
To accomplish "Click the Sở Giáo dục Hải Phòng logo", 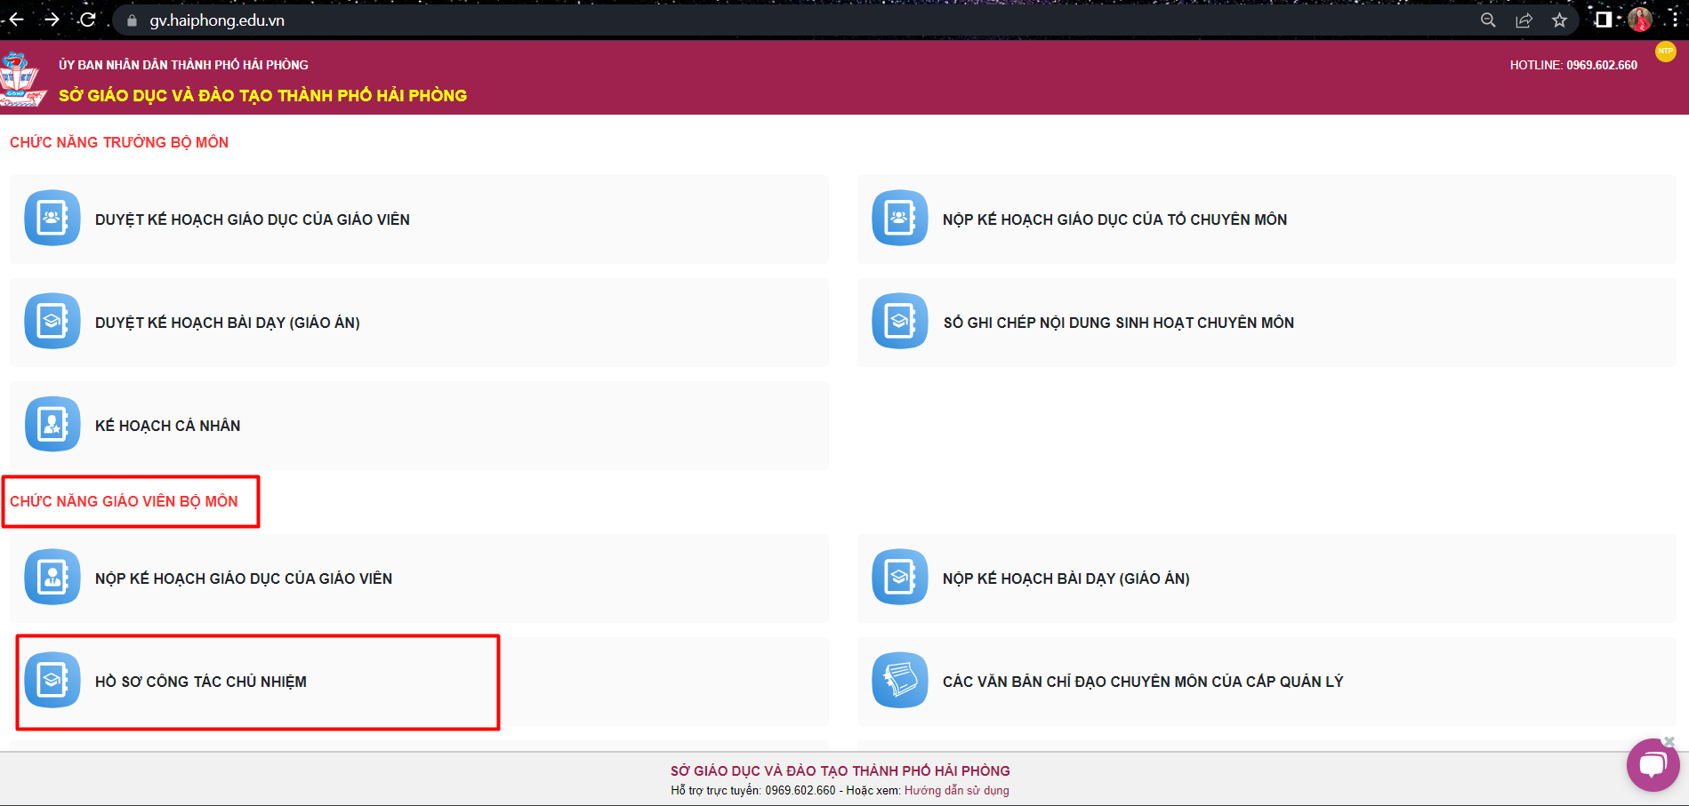I will [x=22, y=80].
